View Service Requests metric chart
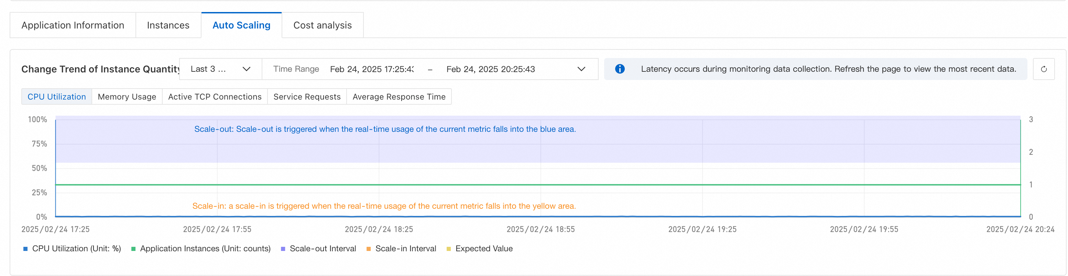 307,97
